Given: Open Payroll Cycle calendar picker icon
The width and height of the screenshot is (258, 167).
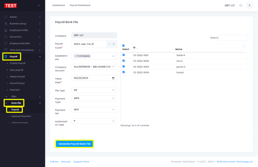Looking at the screenshot, I should [114, 44].
